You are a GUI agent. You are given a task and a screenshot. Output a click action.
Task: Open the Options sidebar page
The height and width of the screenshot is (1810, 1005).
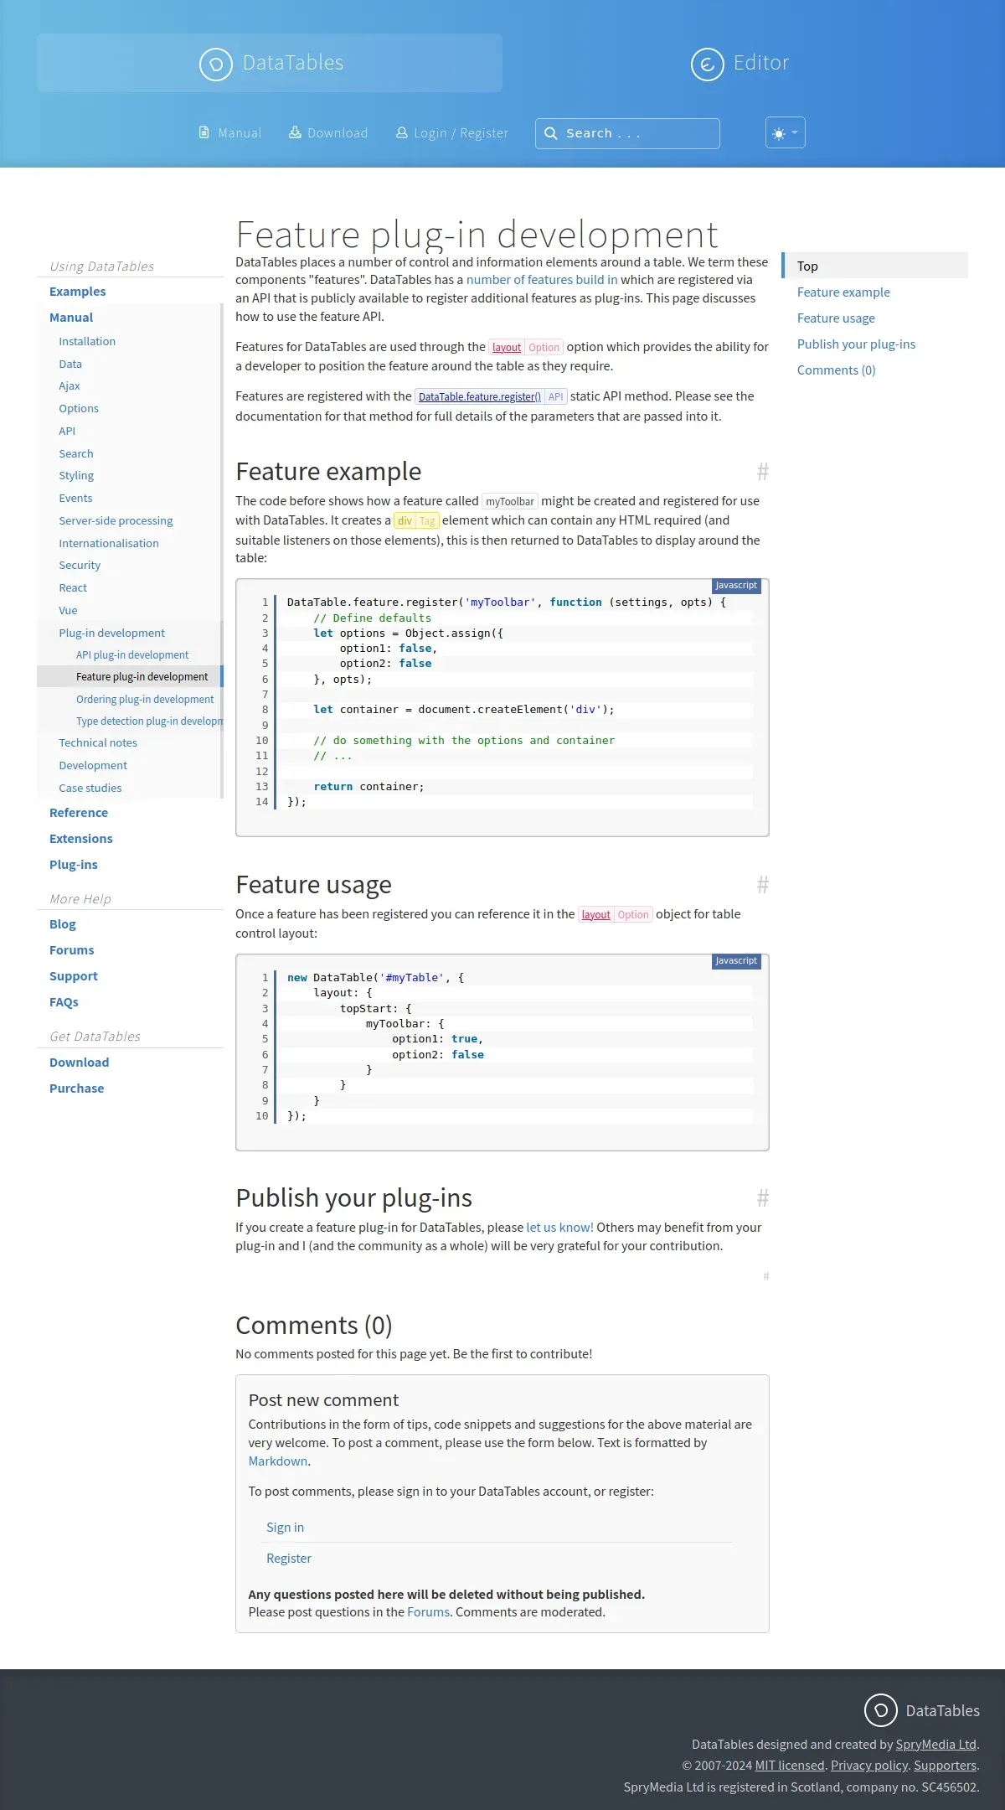pos(79,409)
